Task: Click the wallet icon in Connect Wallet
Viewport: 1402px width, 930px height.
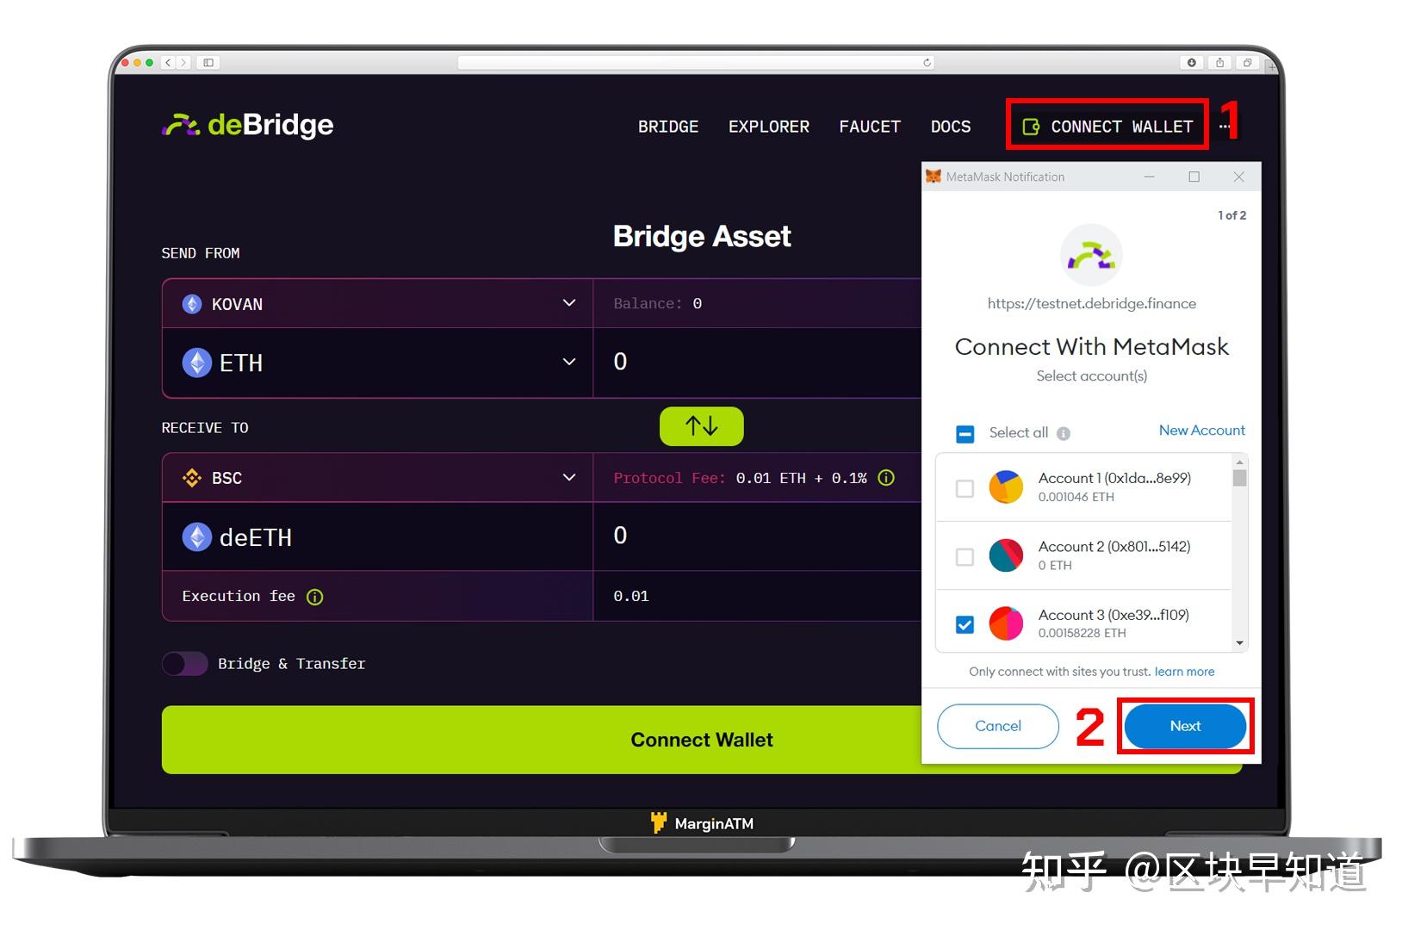Action: point(1031,127)
